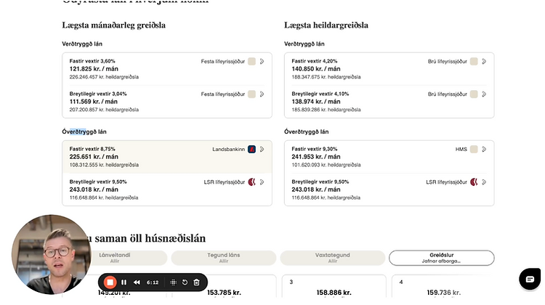
Task: Click '138.974 kr. / mán' payment
Action: (316, 102)
